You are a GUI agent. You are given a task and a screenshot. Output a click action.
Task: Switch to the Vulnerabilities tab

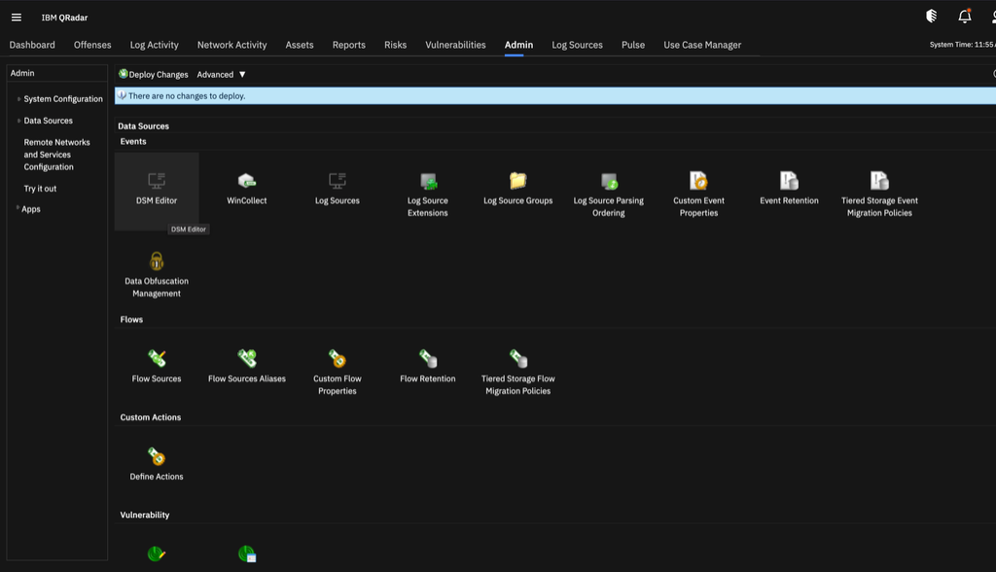(x=455, y=45)
